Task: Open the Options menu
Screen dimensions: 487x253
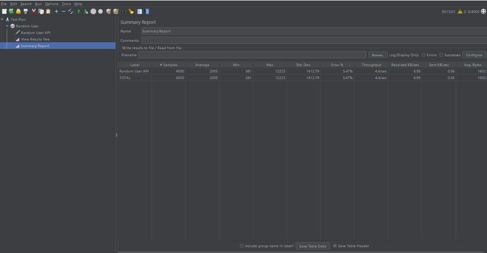Action: 52,4
